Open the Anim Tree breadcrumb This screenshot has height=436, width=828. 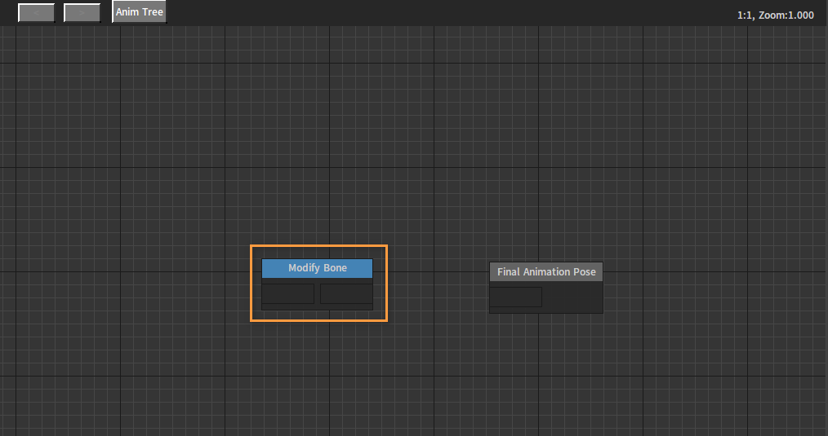click(140, 11)
